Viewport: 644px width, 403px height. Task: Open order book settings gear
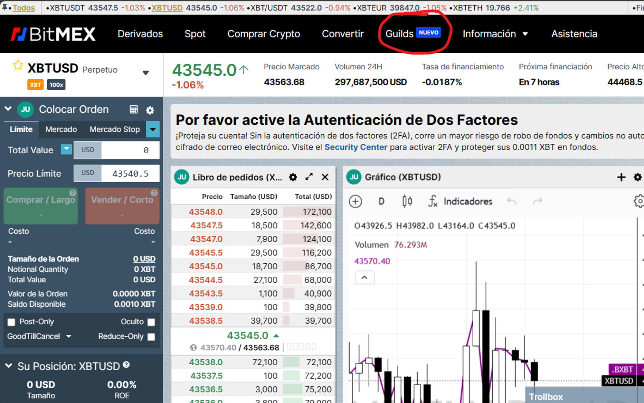tap(293, 177)
